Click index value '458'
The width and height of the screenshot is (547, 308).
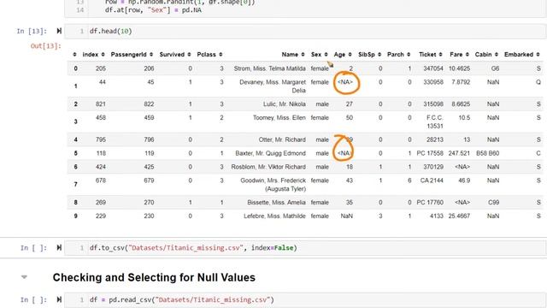101,118
